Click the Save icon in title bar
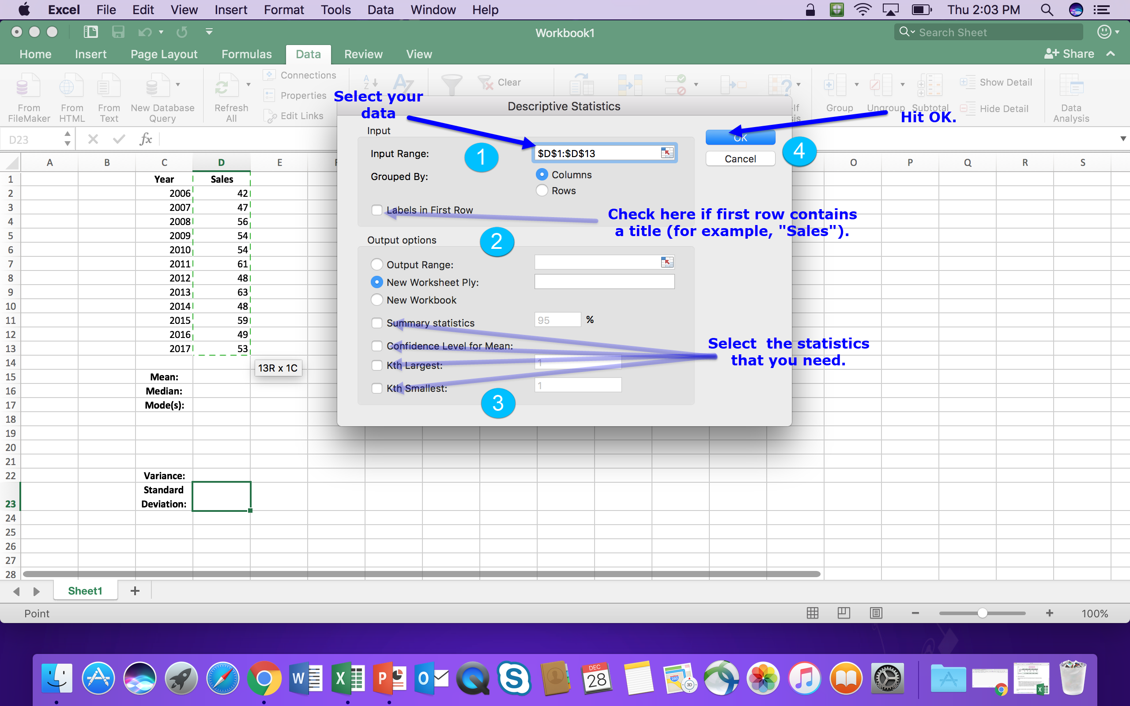The width and height of the screenshot is (1130, 706). (x=118, y=32)
